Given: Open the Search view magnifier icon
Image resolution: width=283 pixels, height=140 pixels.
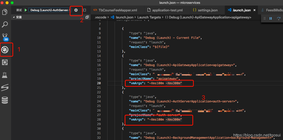Looking at the screenshot, I should (5, 24).
